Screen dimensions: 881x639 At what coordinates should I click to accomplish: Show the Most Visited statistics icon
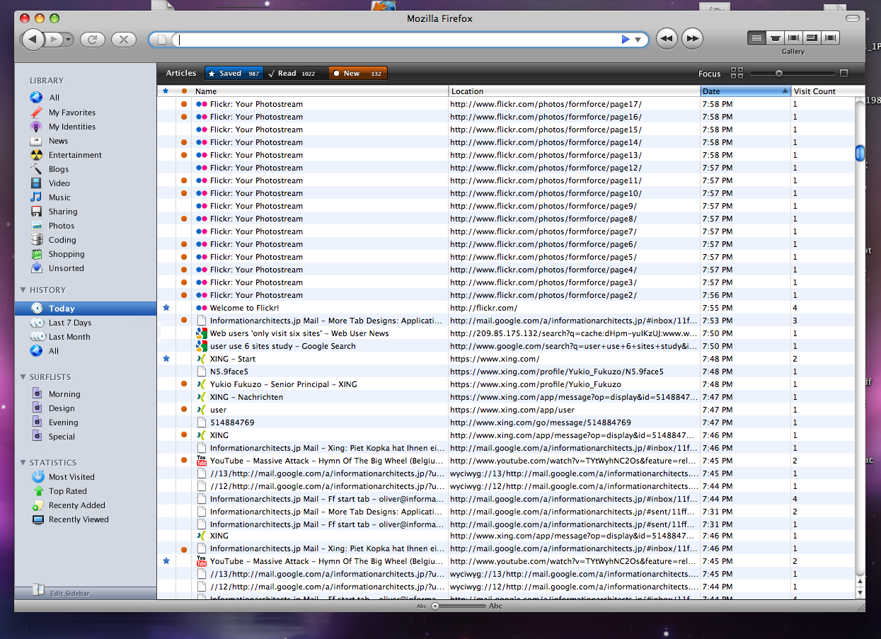pos(38,476)
